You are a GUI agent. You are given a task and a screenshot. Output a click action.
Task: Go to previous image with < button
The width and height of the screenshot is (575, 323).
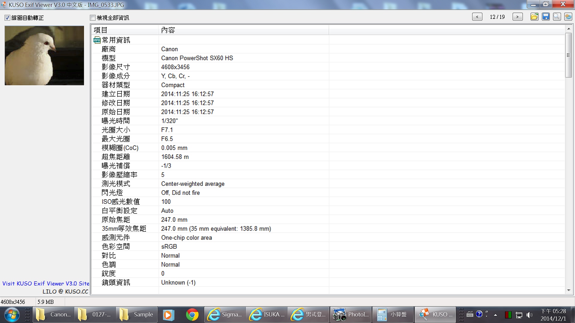click(477, 17)
